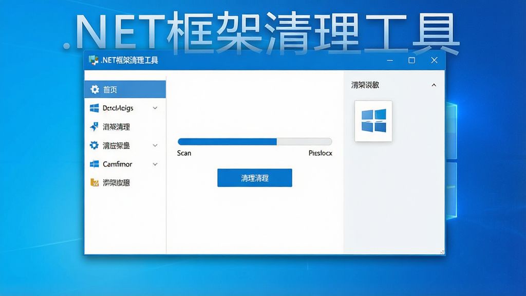The height and width of the screenshot is (296, 526).
Task: Click the Windows logo beside DetclAcigs
Action: [95, 108]
